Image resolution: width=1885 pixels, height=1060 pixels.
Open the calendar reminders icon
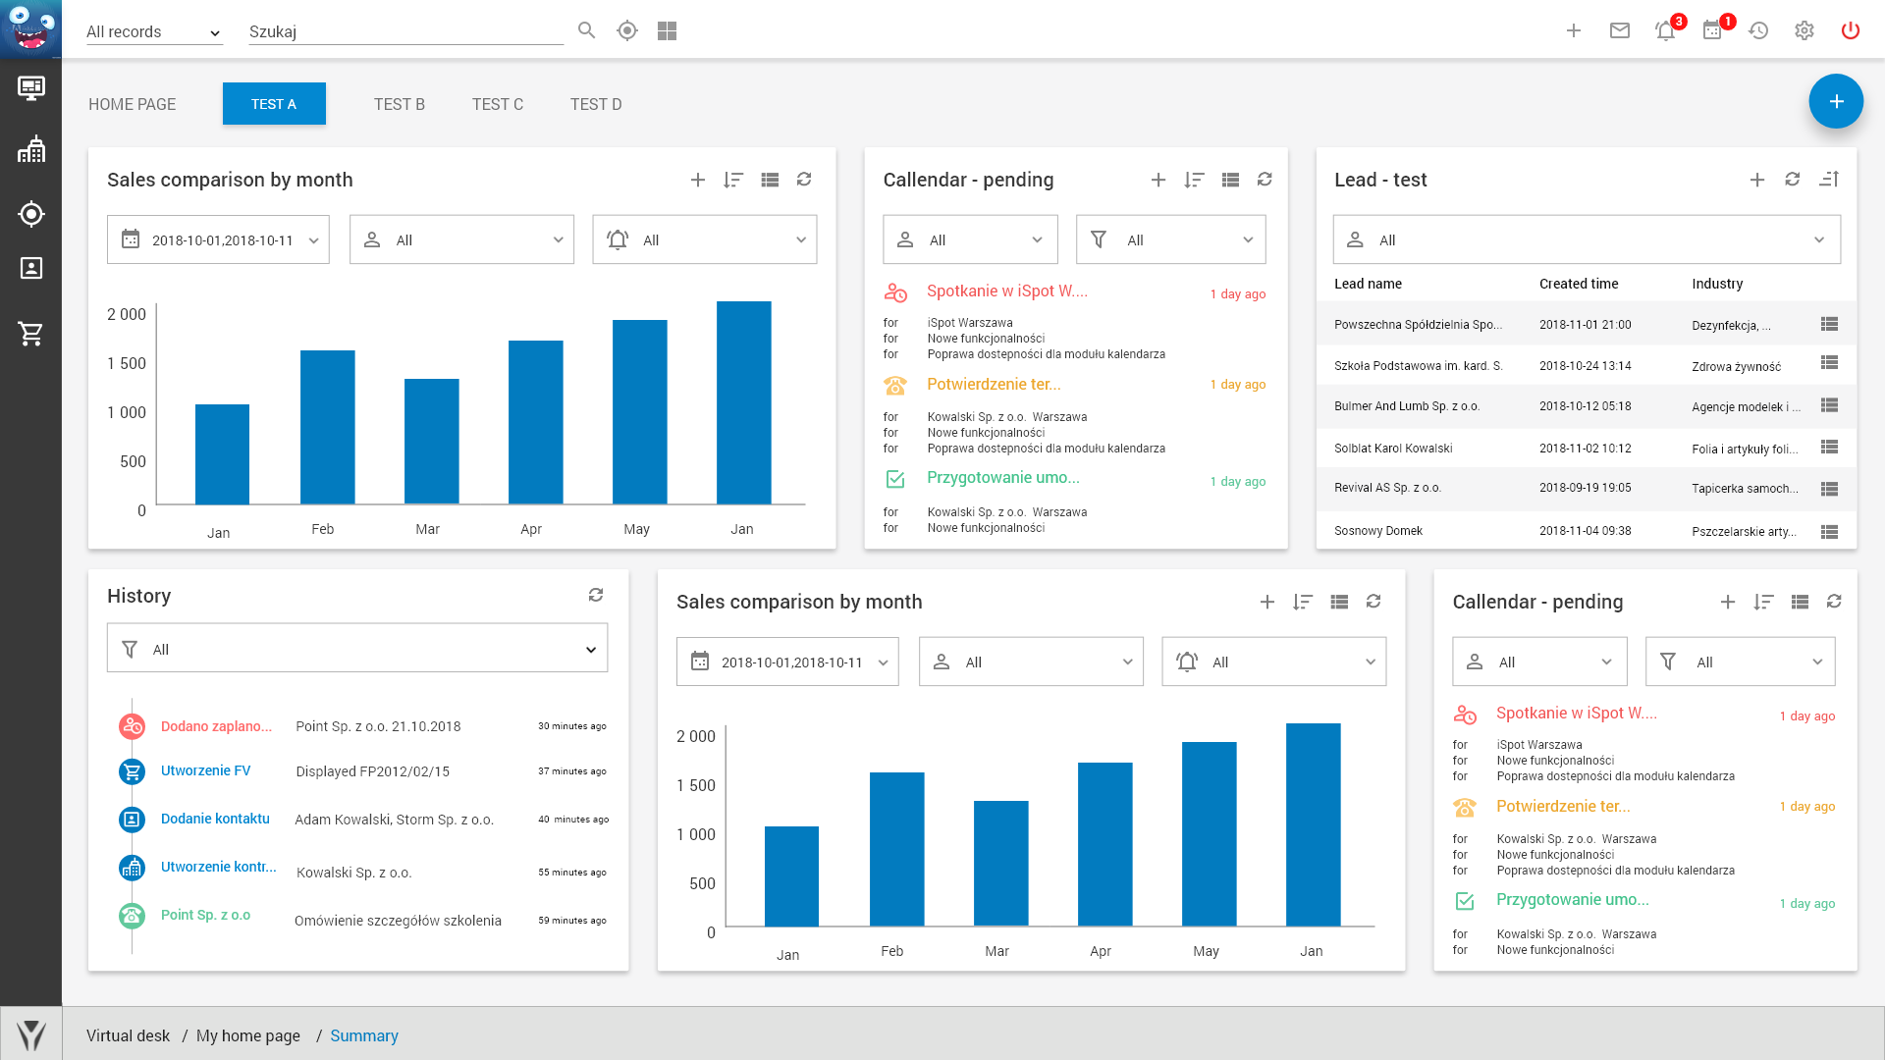[x=1712, y=30]
